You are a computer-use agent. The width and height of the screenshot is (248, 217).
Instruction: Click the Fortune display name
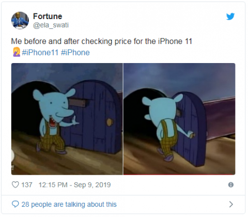(x=48, y=17)
